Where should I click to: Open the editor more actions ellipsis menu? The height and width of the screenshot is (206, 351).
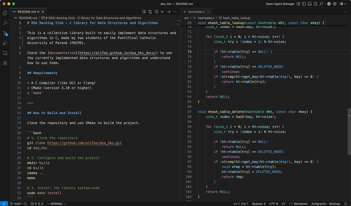coord(175,12)
